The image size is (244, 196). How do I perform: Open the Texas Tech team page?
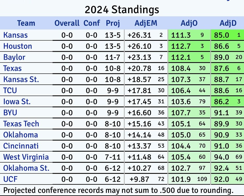click(21, 124)
